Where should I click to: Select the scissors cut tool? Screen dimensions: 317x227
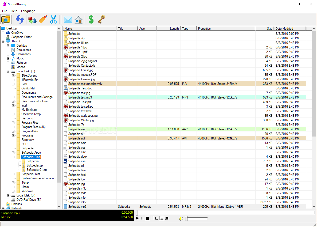coord(54,20)
